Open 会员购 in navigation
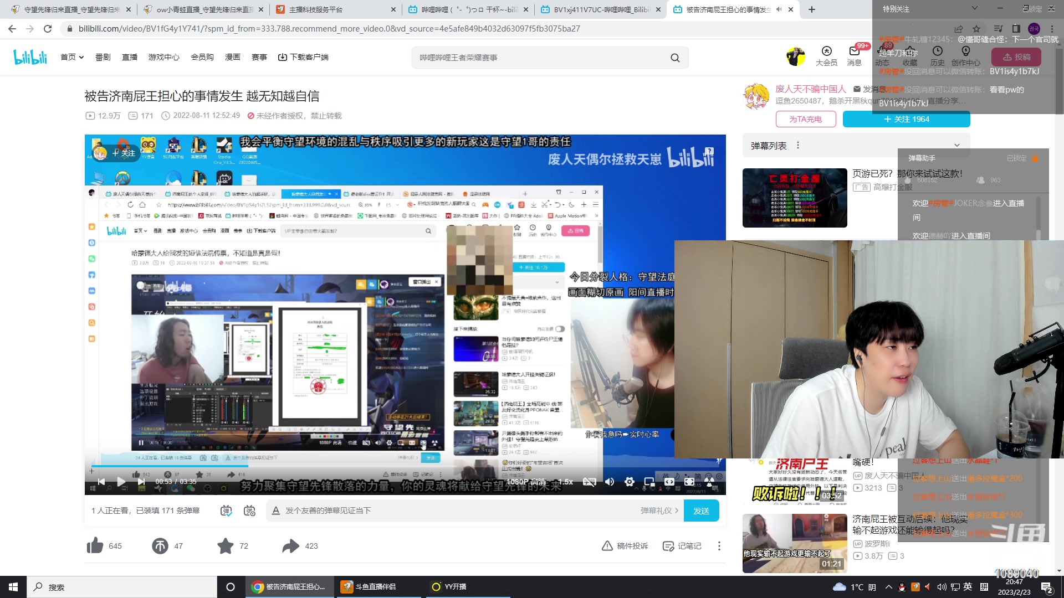1064x598 pixels. [202, 57]
